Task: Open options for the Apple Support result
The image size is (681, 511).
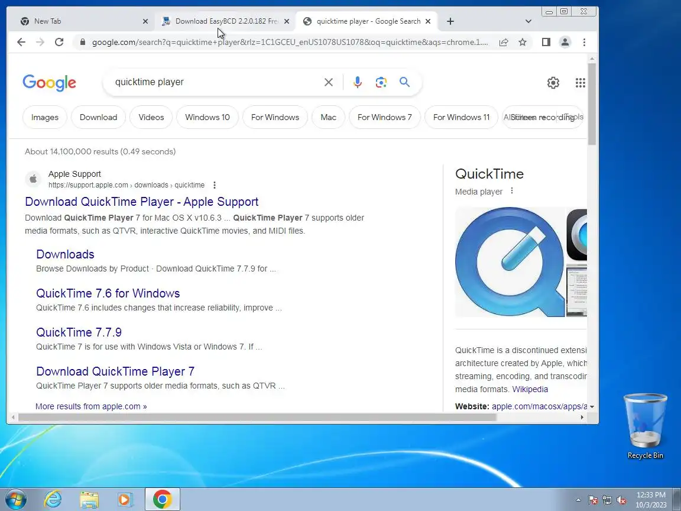Action: click(x=215, y=185)
